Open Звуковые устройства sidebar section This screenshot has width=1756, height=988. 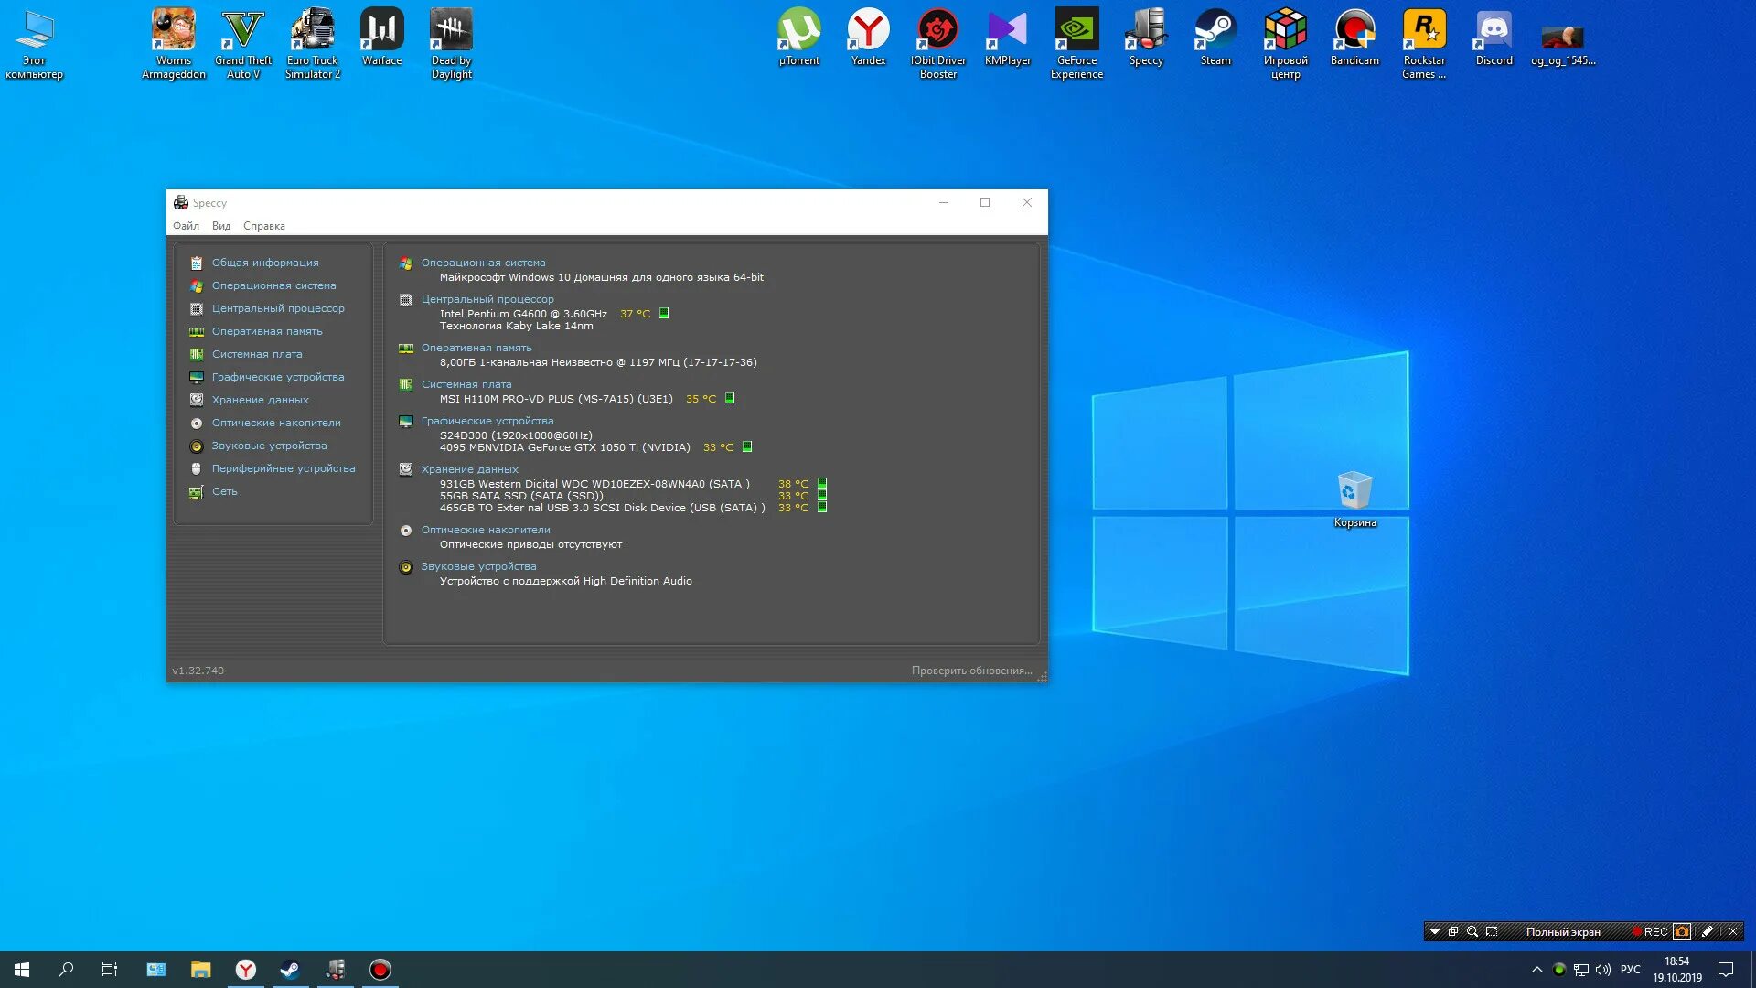269,446
